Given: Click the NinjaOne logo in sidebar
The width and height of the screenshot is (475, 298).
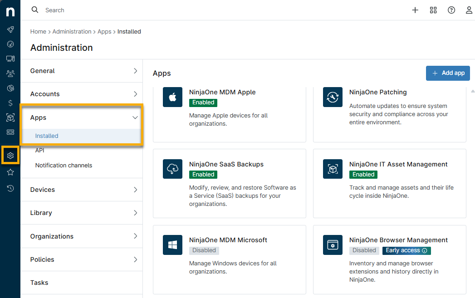Looking at the screenshot, I should [x=10, y=11].
